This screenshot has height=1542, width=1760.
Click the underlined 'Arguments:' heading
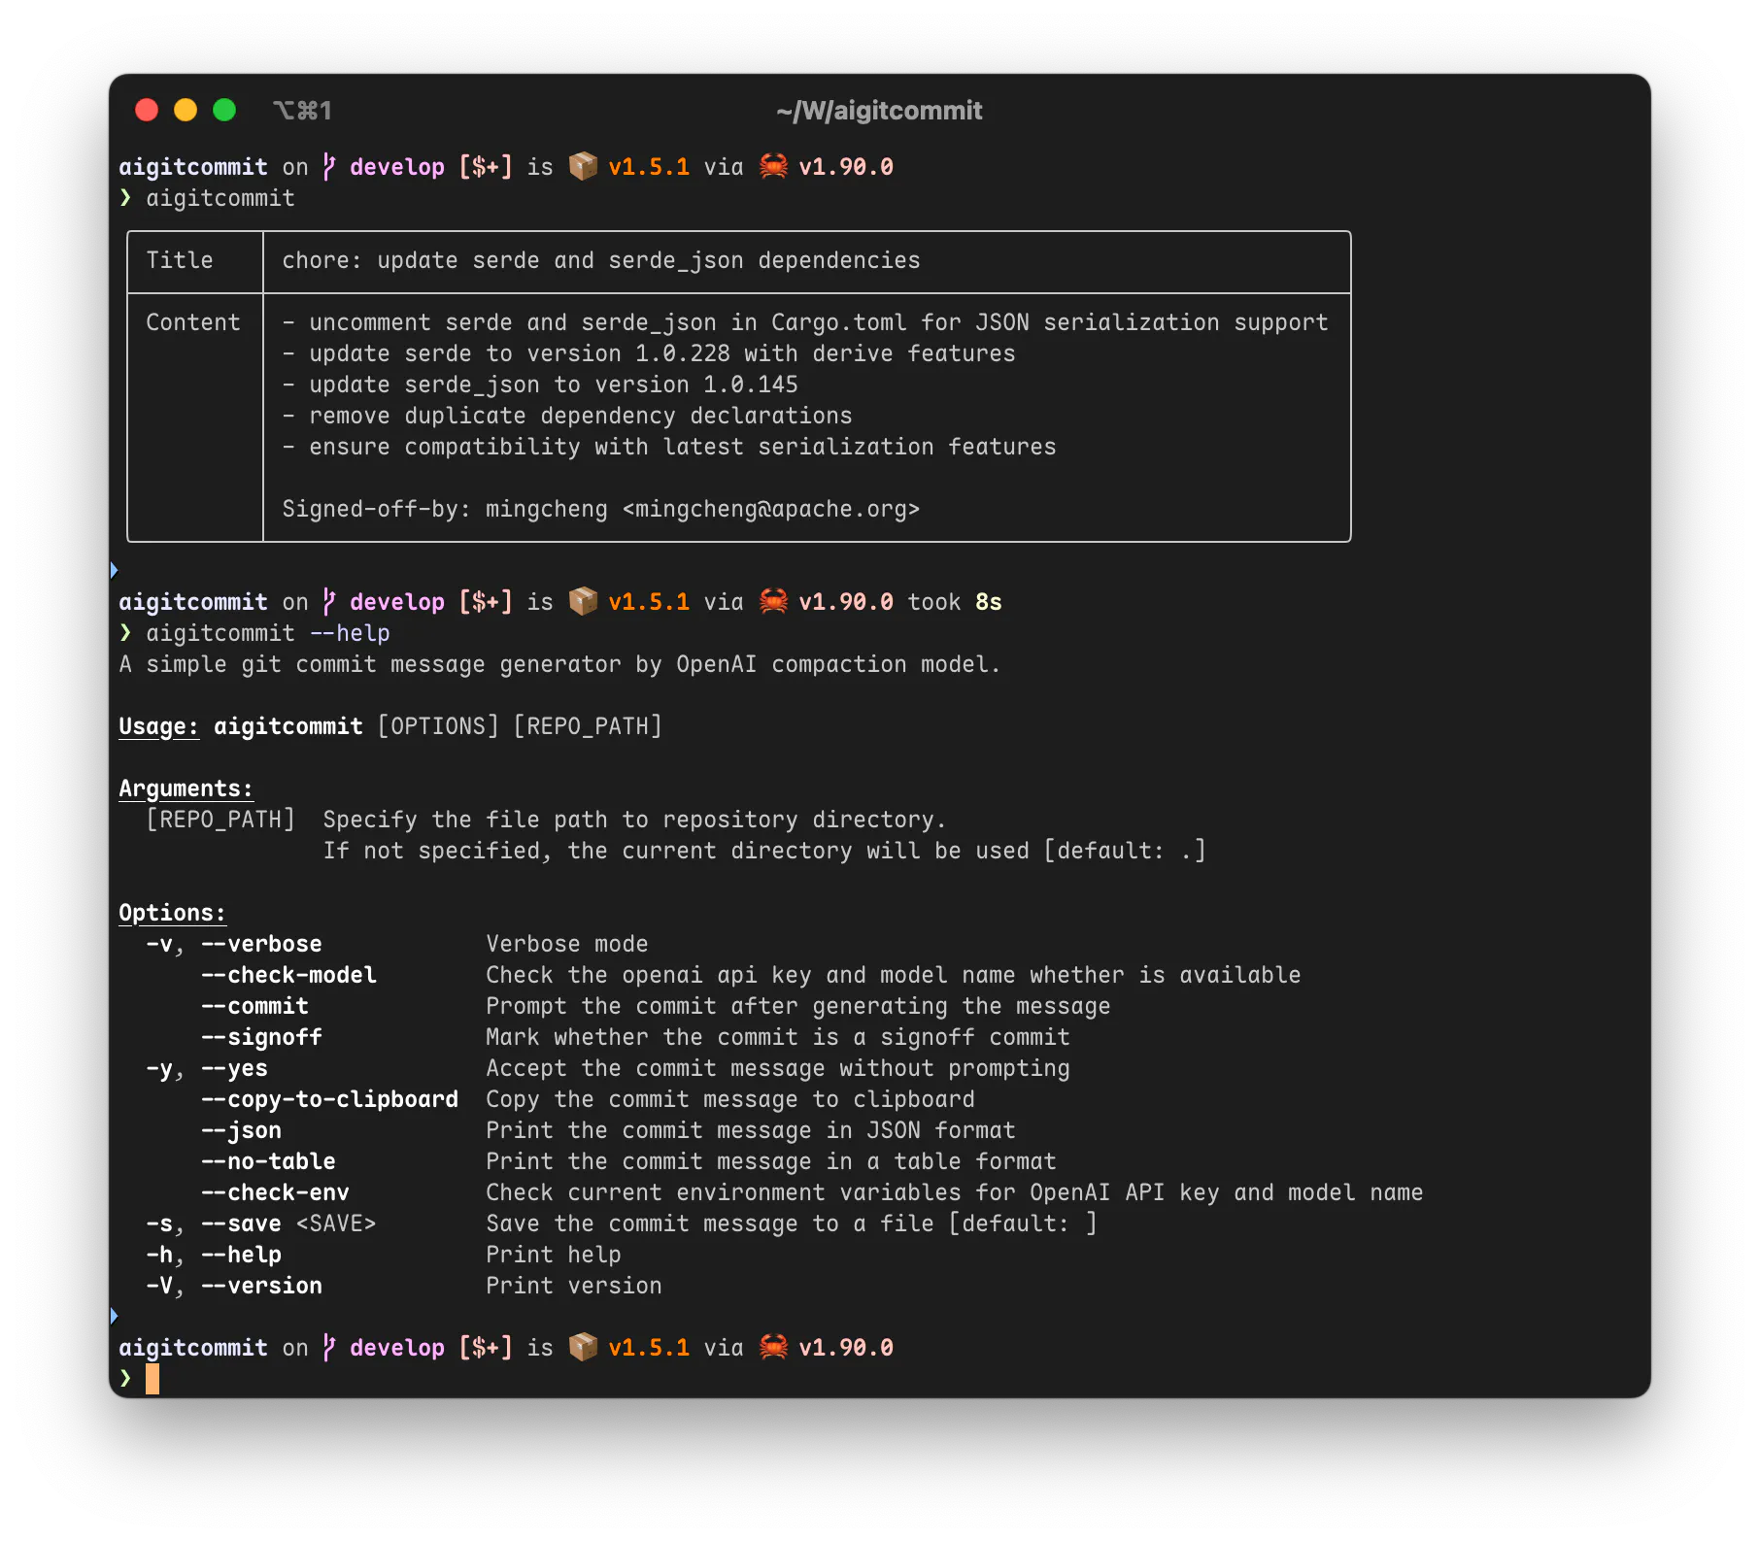[186, 788]
